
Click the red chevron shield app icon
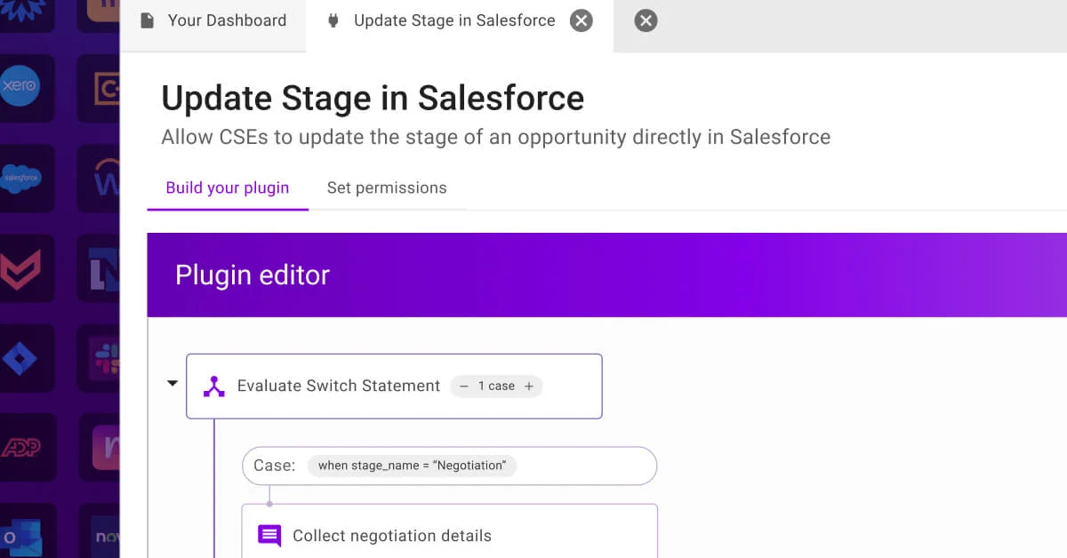pos(20,268)
